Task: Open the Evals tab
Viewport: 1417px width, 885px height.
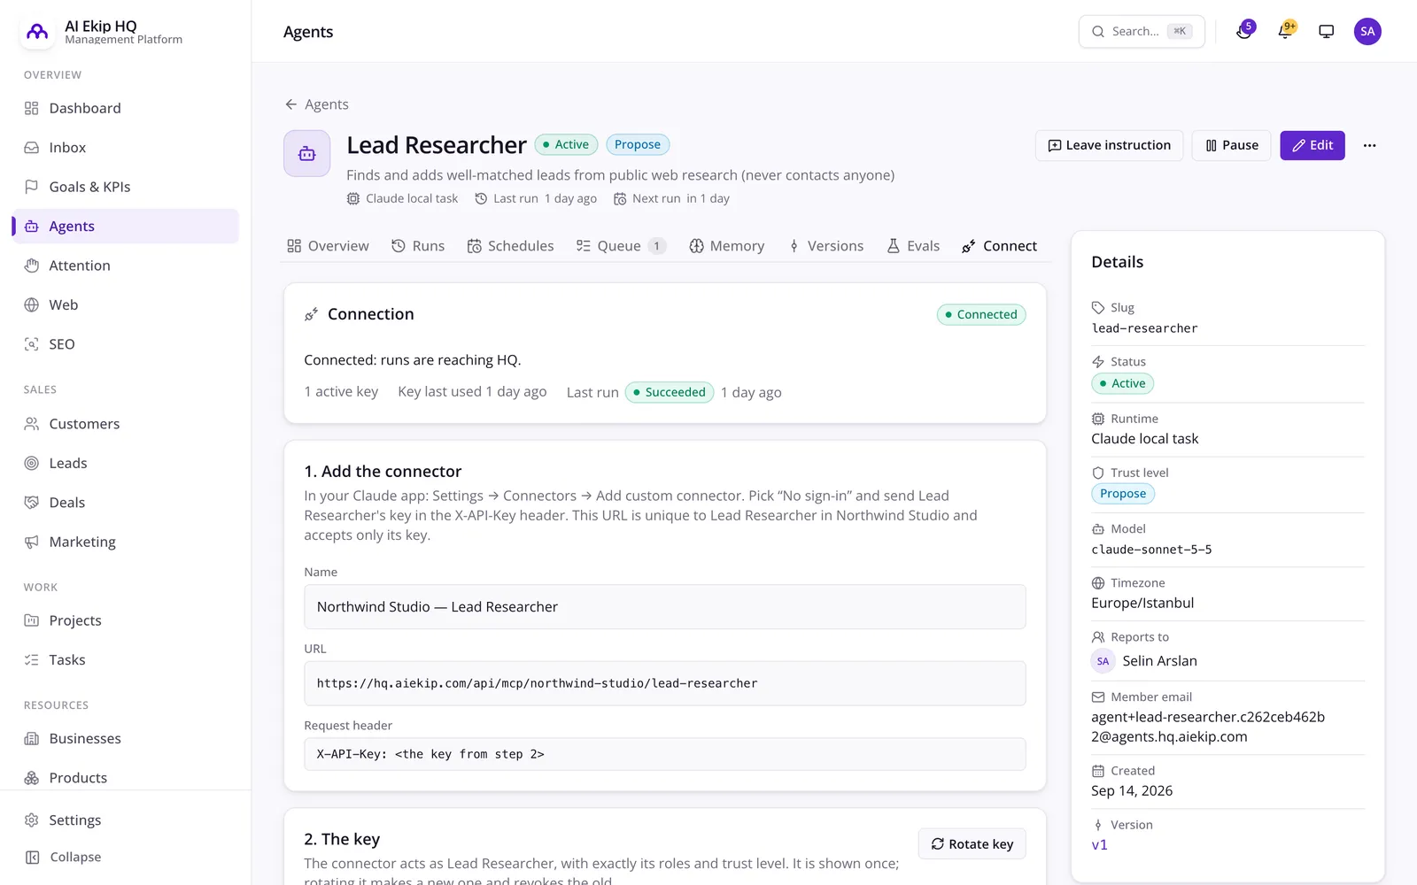Action: tap(913, 246)
